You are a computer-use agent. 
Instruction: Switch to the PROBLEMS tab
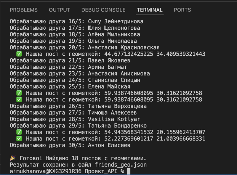pyautogui.click(x=24, y=10)
